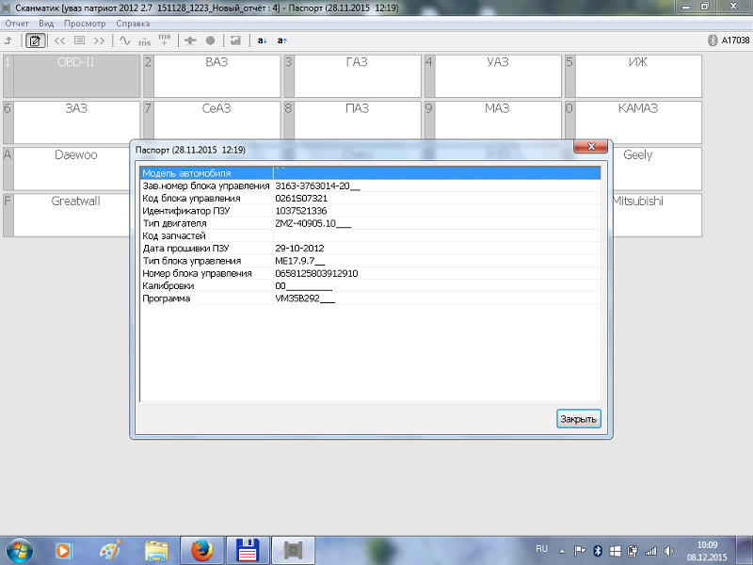The height and width of the screenshot is (565, 753).
Task: Show hidden system tray icons
Action: click(564, 549)
